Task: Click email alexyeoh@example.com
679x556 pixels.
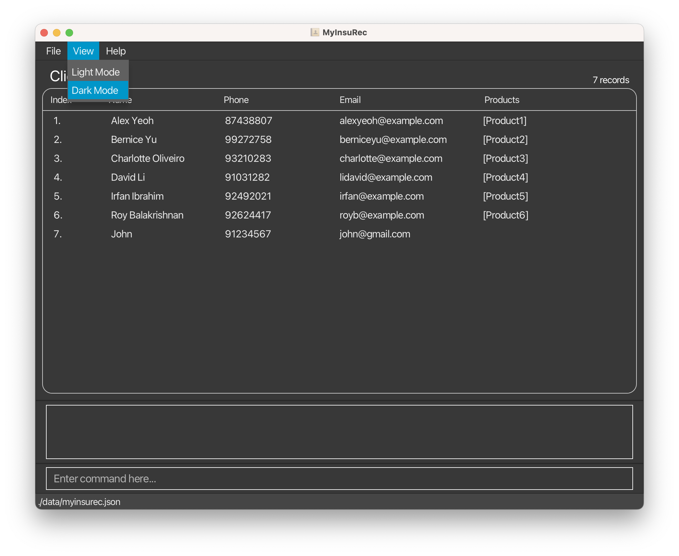Action: point(391,121)
